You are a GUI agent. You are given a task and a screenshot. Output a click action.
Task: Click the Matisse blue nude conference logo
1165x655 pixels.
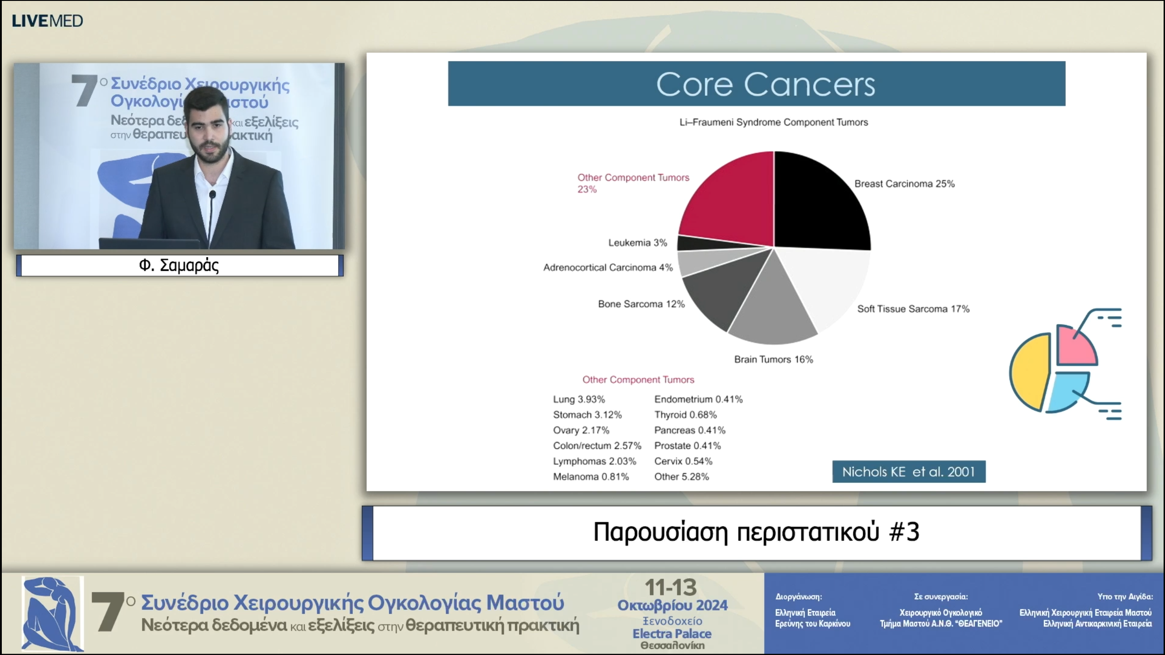52,613
